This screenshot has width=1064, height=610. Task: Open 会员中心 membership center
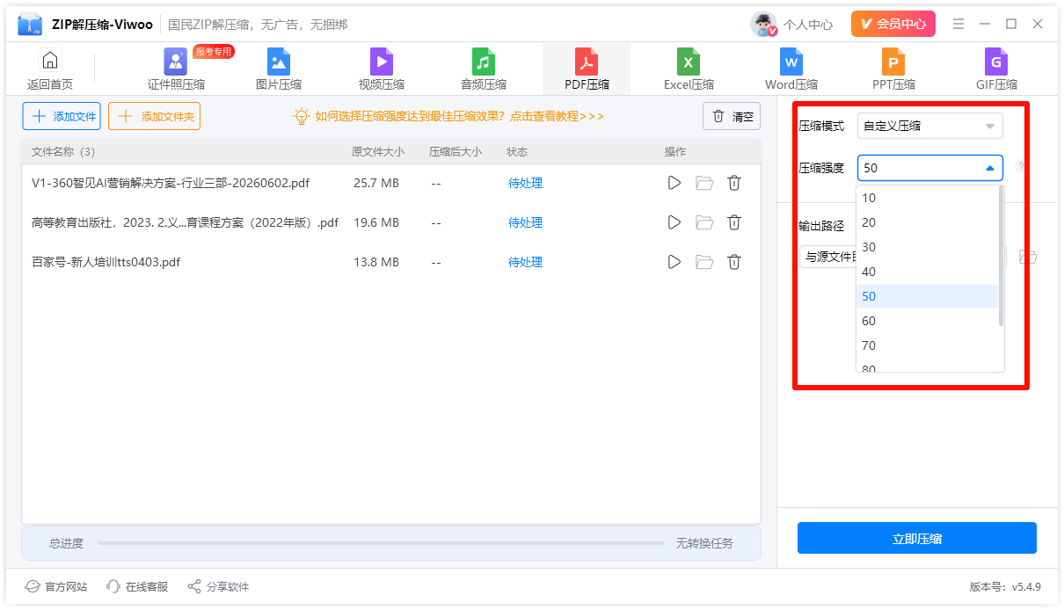tap(893, 24)
